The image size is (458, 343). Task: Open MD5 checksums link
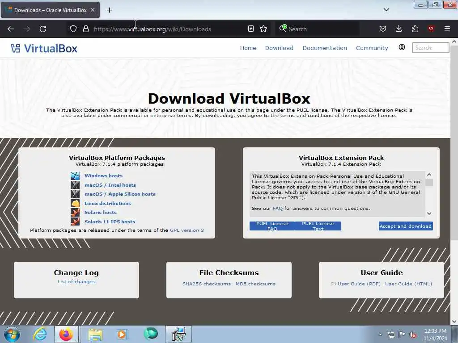(255, 284)
